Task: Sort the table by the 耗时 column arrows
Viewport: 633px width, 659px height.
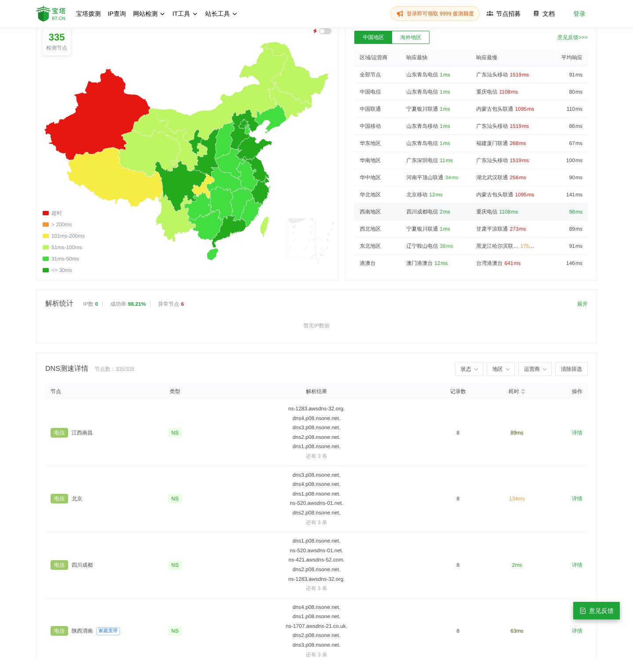Action: [523, 391]
